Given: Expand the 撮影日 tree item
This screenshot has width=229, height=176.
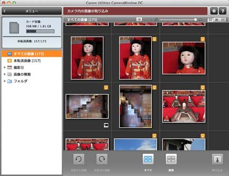Looking at the screenshot, I should point(5,67).
